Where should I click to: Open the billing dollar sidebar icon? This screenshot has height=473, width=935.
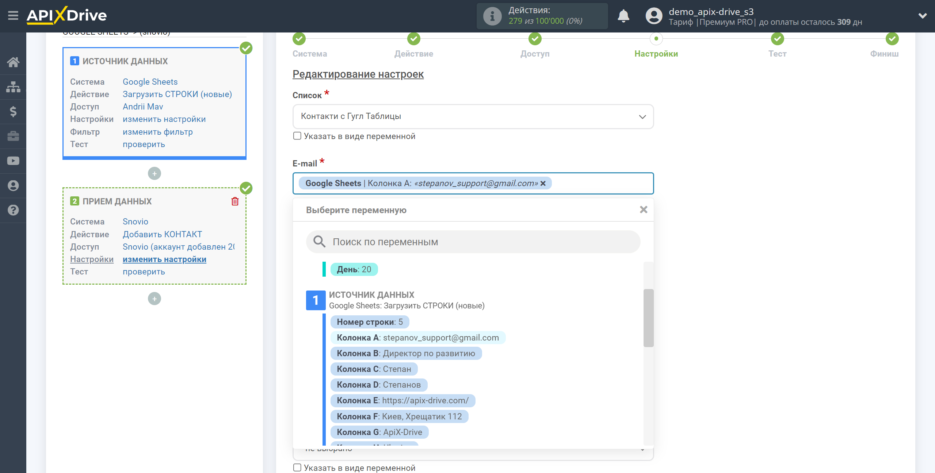tap(13, 111)
